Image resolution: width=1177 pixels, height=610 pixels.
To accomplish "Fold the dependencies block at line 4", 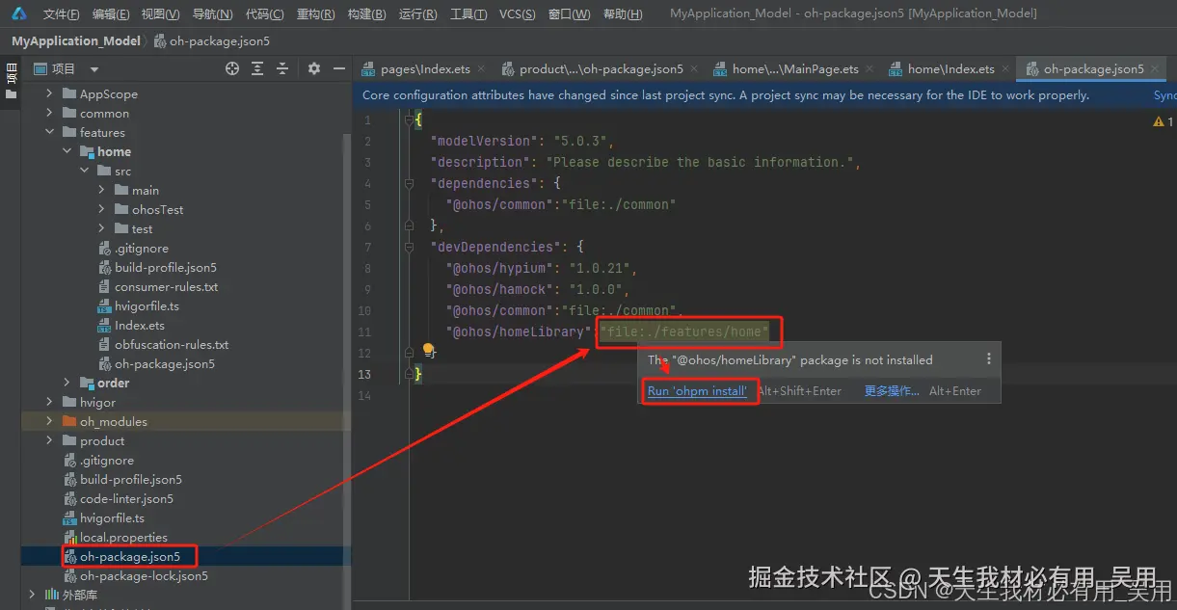I will point(410,183).
